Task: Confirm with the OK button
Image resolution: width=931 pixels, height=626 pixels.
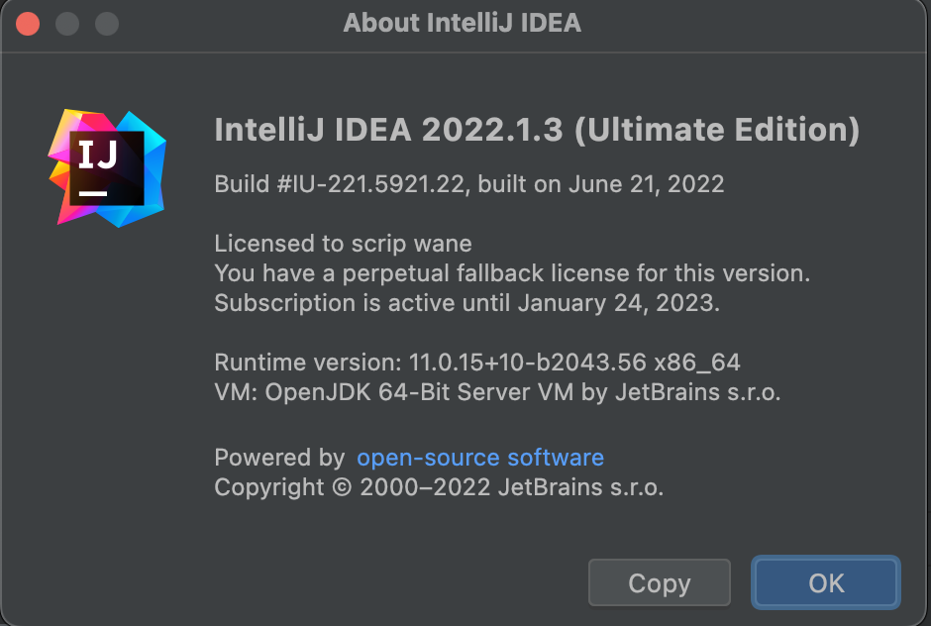Action: click(825, 583)
